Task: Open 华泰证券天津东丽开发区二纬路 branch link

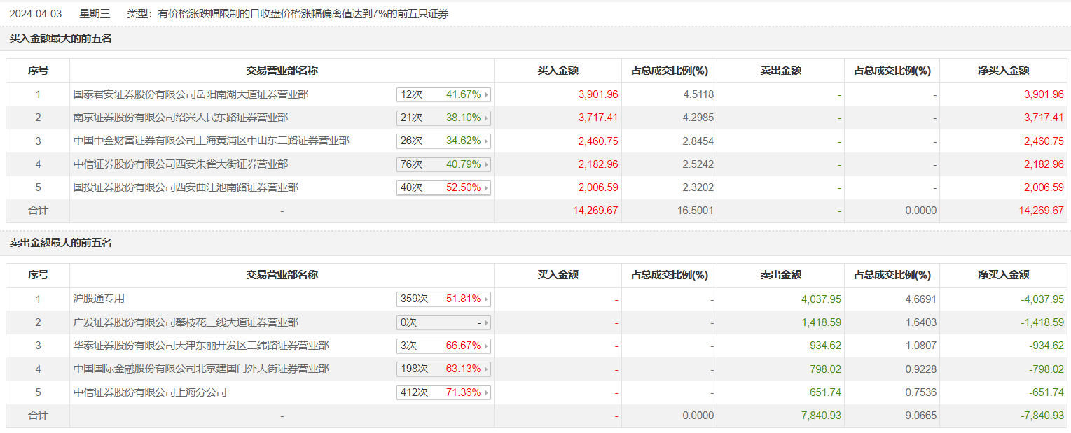Action: coord(201,346)
